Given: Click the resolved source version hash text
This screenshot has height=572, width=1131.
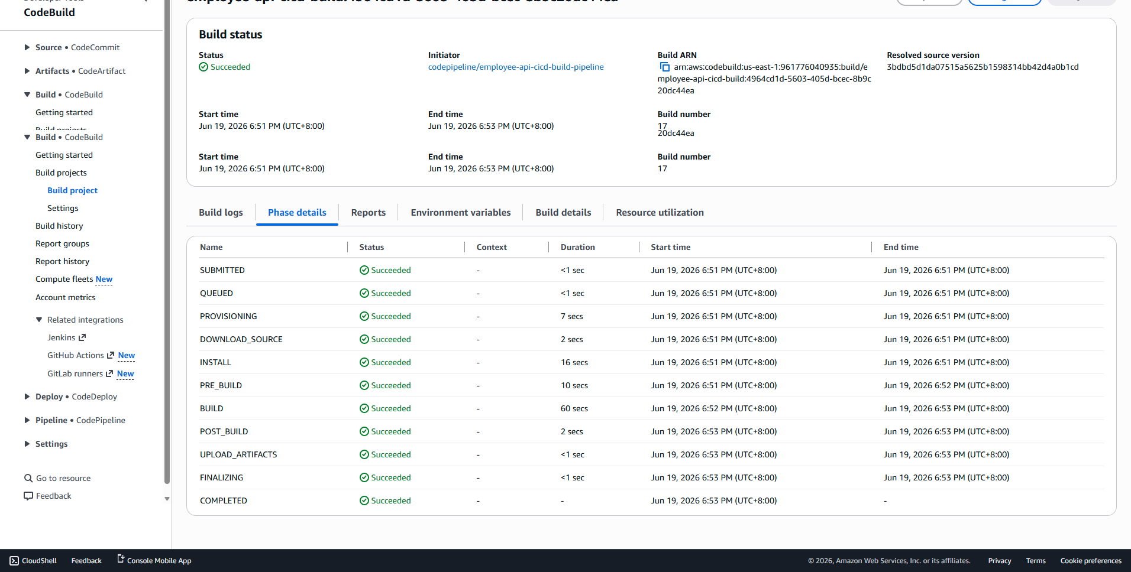Looking at the screenshot, I should click(x=983, y=67).
